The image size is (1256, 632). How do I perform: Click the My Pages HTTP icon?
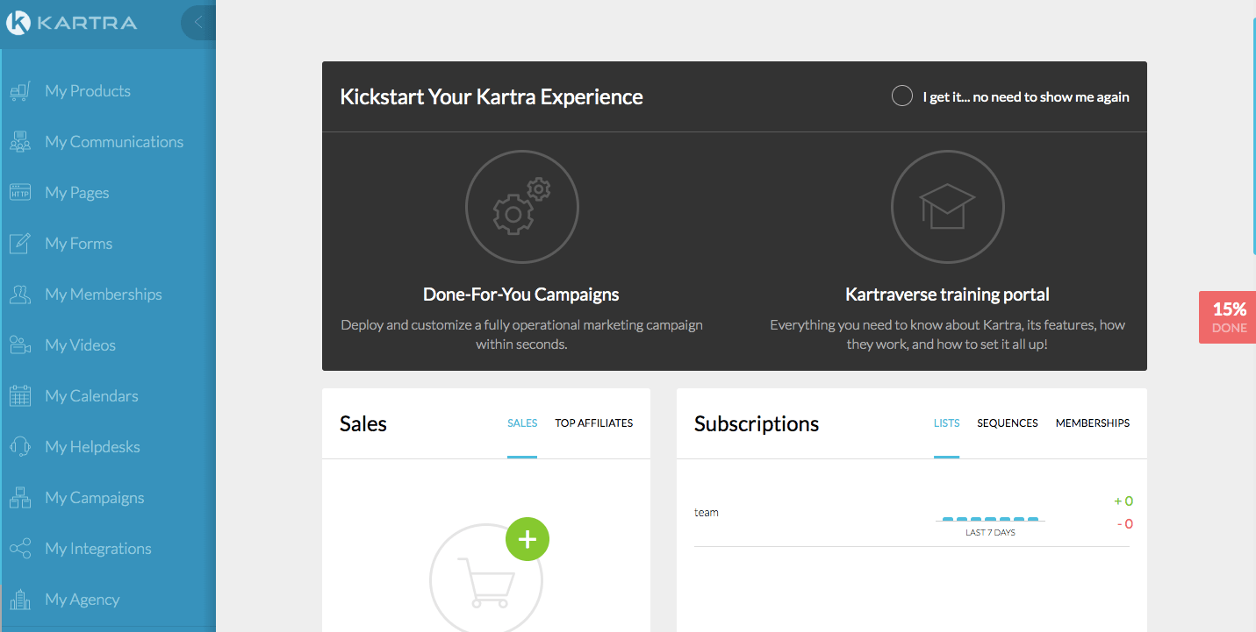click(x=20, y=193)
